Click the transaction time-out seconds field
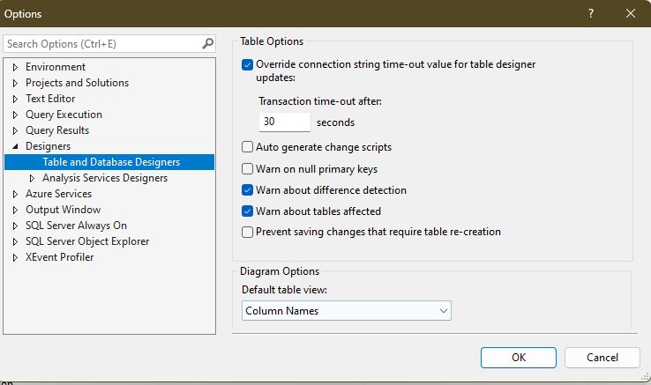The width and height of the screenshot is (651, 385). tap(284, 122)
